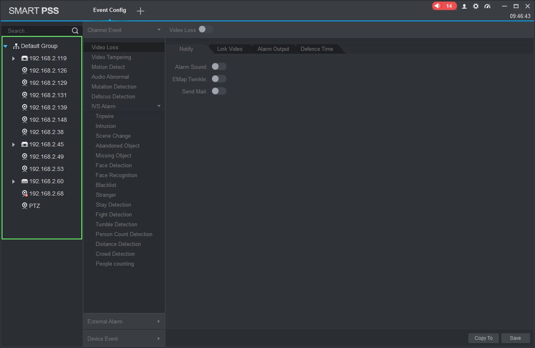
Task: Click the camera icon for 192.168.2.49
Action: 25,157
